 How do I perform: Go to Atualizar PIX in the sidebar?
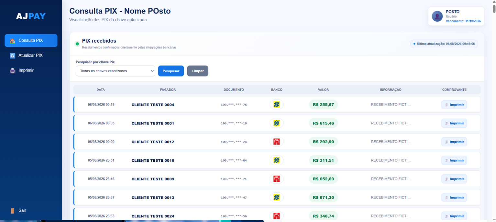pyautogui.click(x=31, y=55)
